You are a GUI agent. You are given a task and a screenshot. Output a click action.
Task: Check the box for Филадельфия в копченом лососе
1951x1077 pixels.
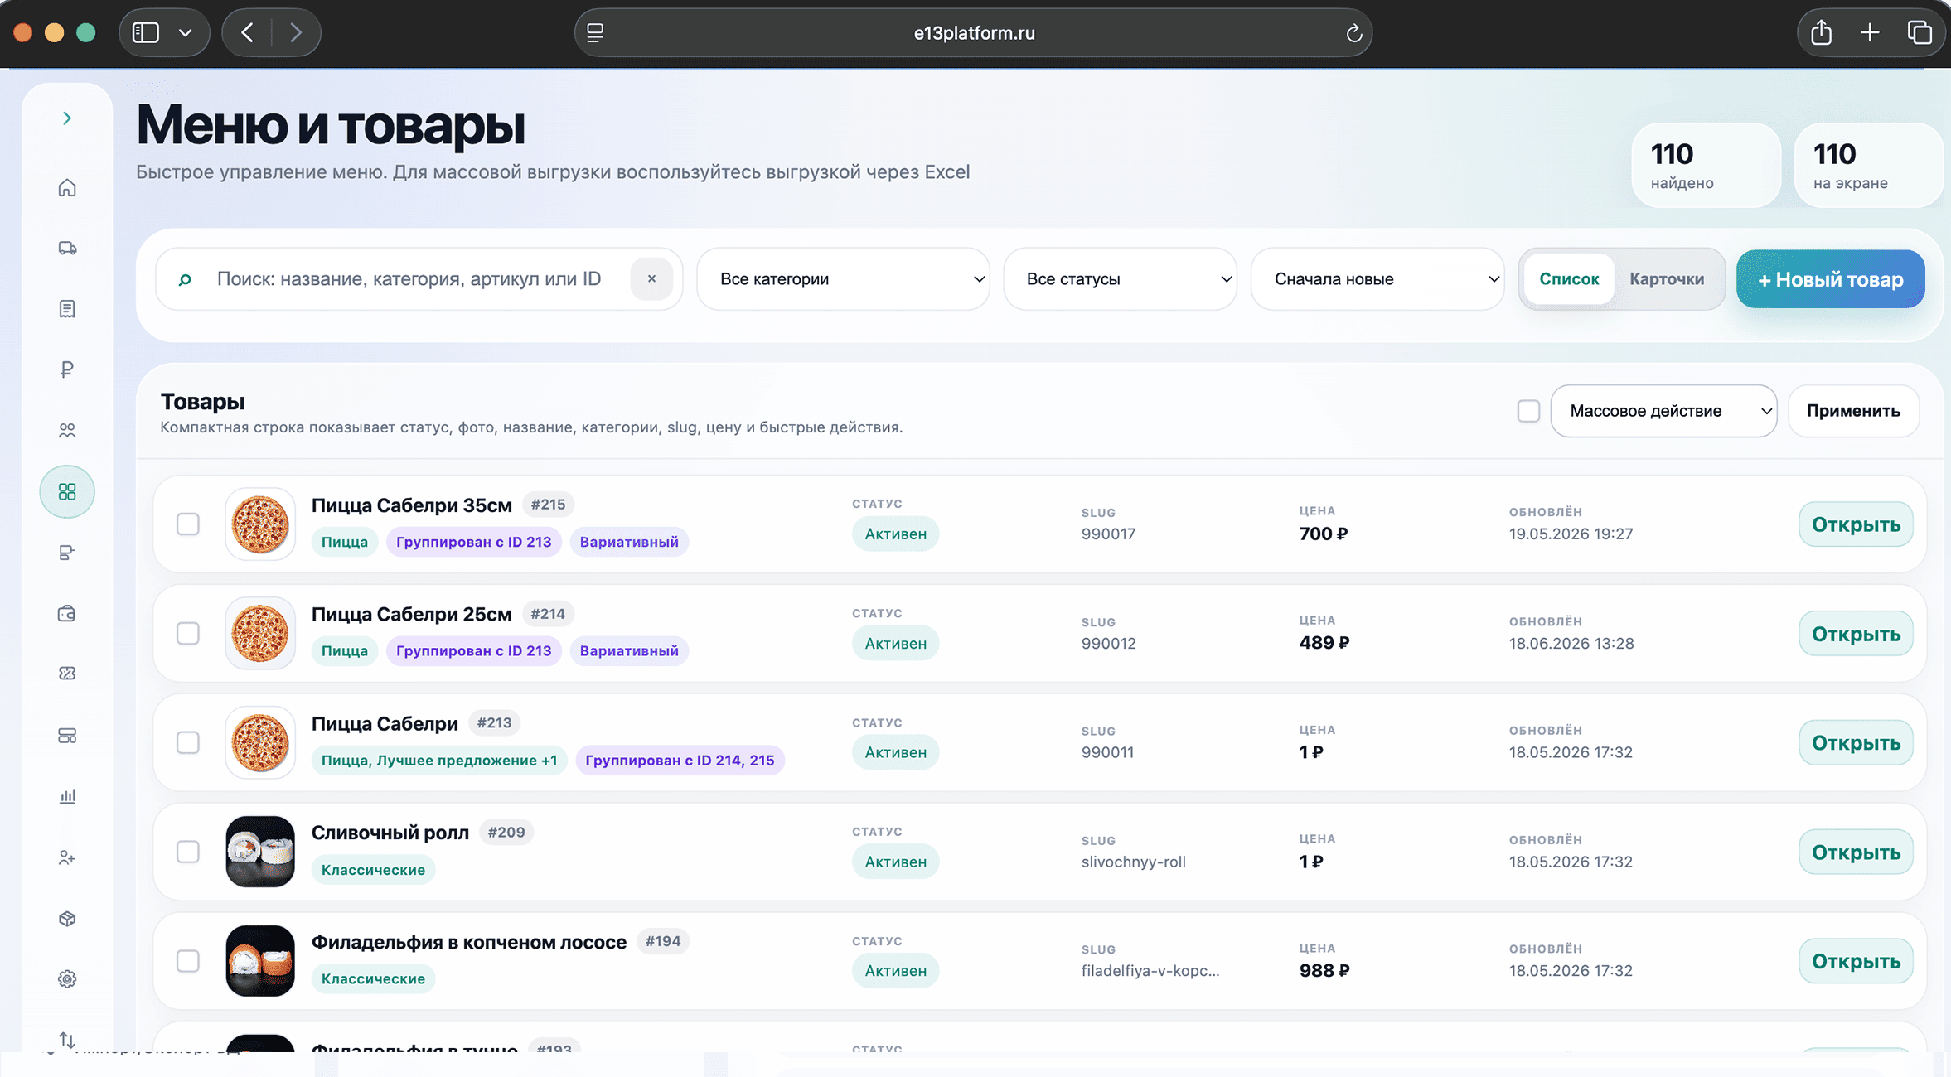[188, 961]
